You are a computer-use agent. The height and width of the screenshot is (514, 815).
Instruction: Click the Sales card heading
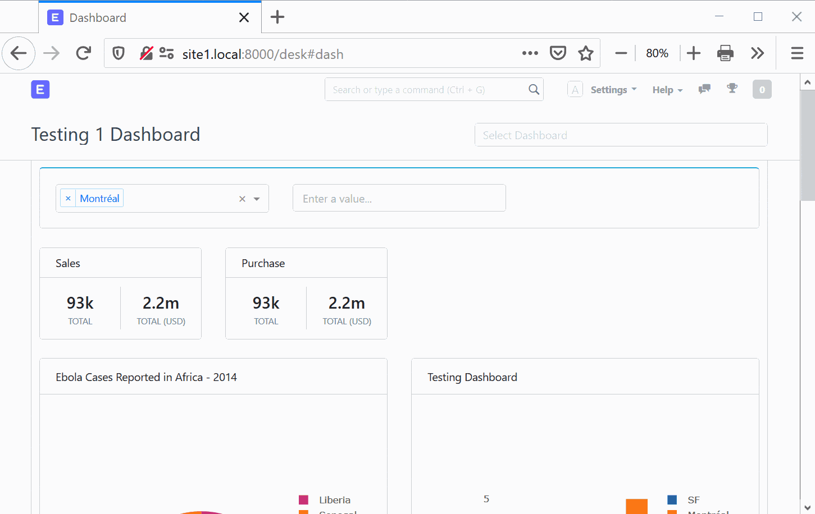pyautogui.click(x=67, y=263)
